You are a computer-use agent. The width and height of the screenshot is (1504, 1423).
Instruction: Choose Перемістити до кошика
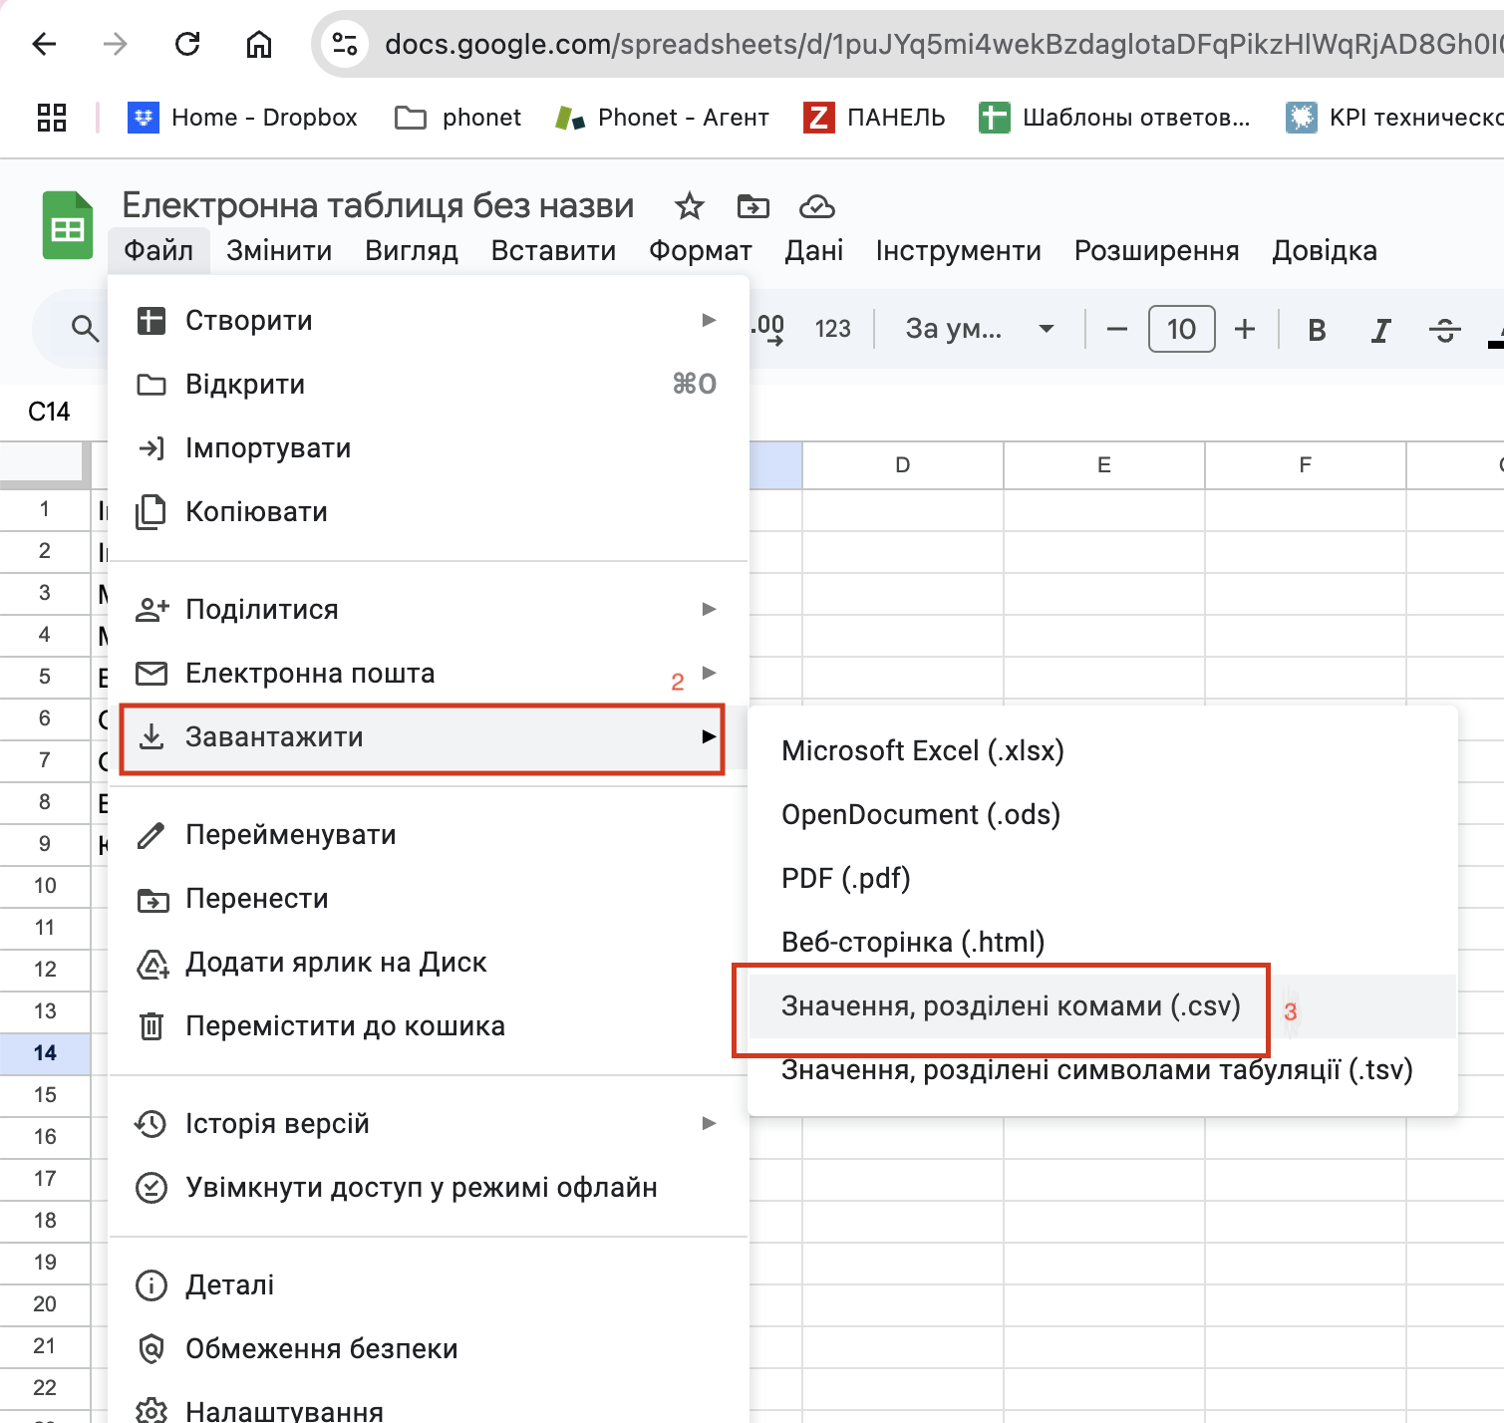pos(428,1025)
